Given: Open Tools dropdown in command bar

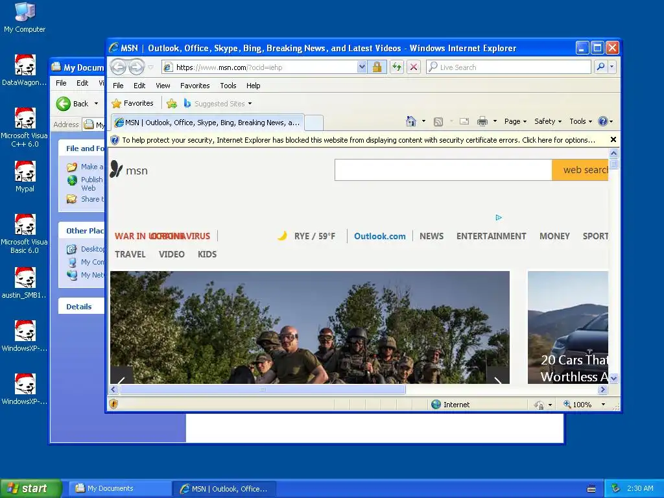Looking at the screenshot, I should click(x=580, y=121).
